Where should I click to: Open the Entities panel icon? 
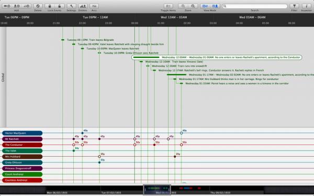pyautogui.click(x=83, y=6)
